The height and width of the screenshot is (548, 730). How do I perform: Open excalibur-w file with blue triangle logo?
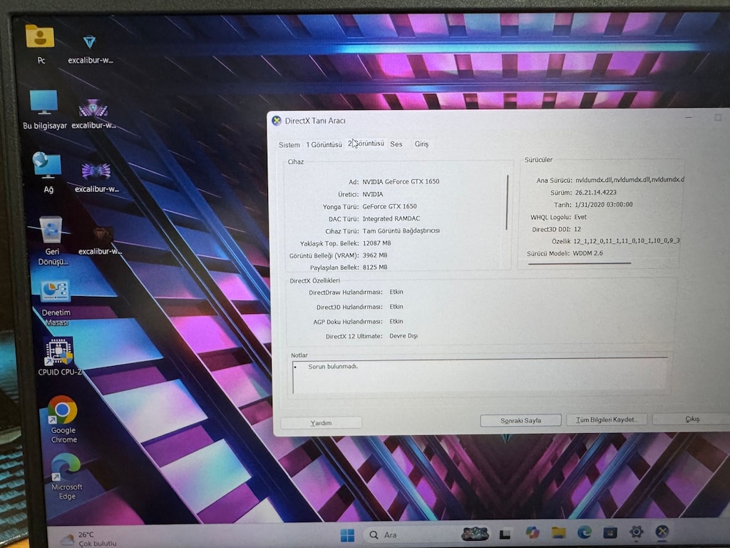[90, 49]
